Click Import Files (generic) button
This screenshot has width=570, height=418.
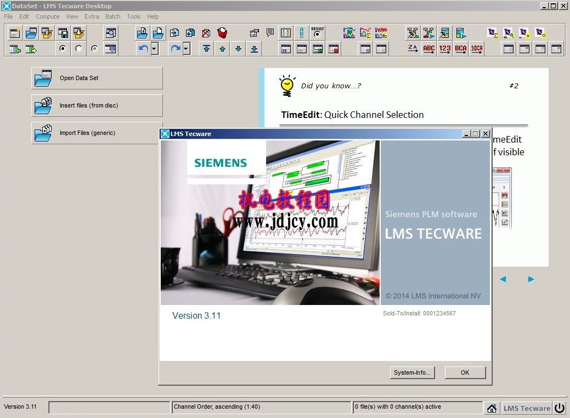click(95, 133)
